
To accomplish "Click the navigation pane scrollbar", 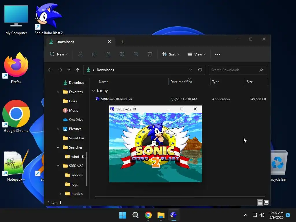I will [x=87, y=169].
